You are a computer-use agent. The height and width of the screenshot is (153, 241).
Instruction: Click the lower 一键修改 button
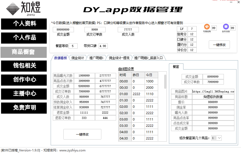coord(82,134)
